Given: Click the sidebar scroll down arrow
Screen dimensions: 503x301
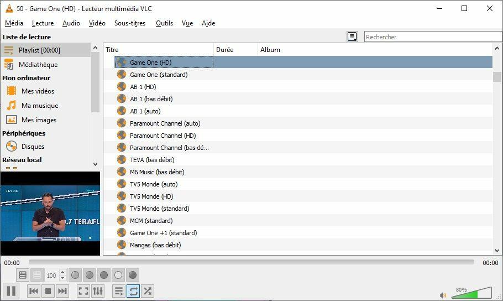Looking at the screenshot, I should [x=95, y=164].
